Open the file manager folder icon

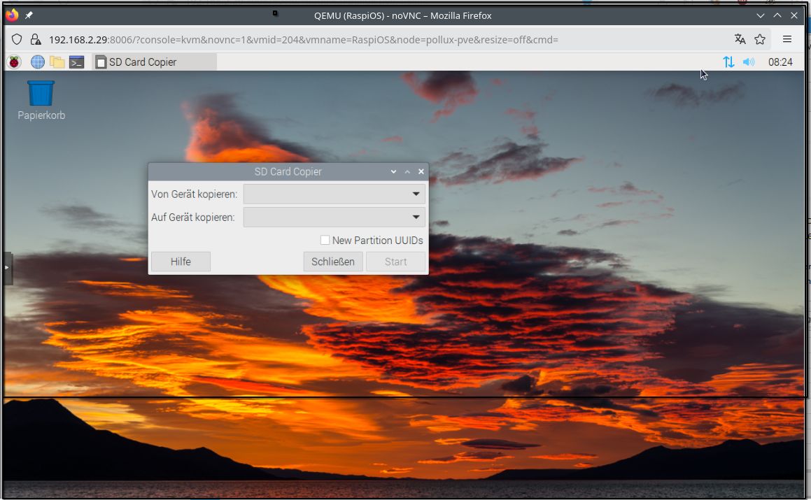coord(57,62)
